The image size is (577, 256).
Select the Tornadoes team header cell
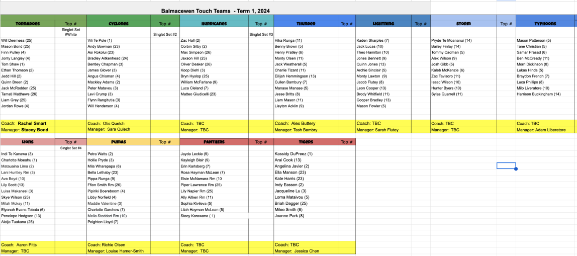(28, 24)
